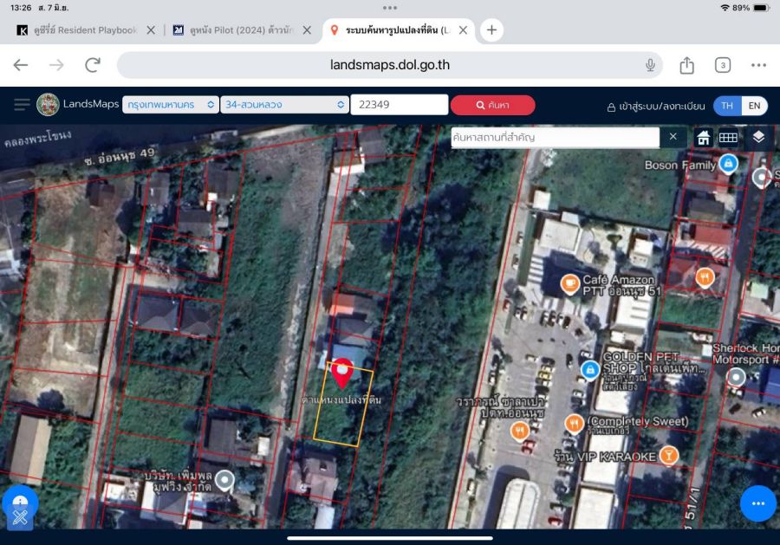The width and height of the screenshot is (780, 545).
Task: Tap the Safari share icon
Action: click(687, 65)
